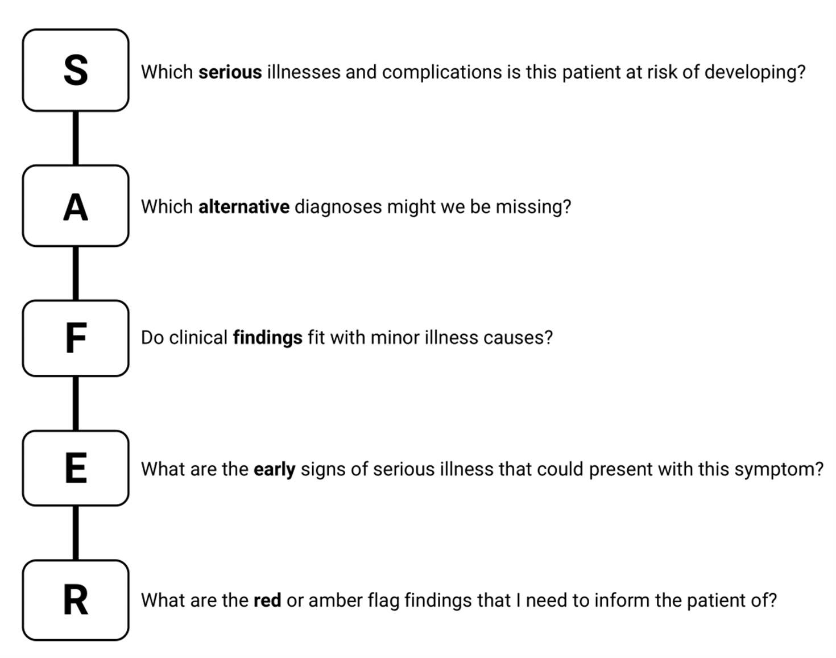Click the connector line between E and R
The width and height of the screenshot is (836, 658).
tap(76, 533)
